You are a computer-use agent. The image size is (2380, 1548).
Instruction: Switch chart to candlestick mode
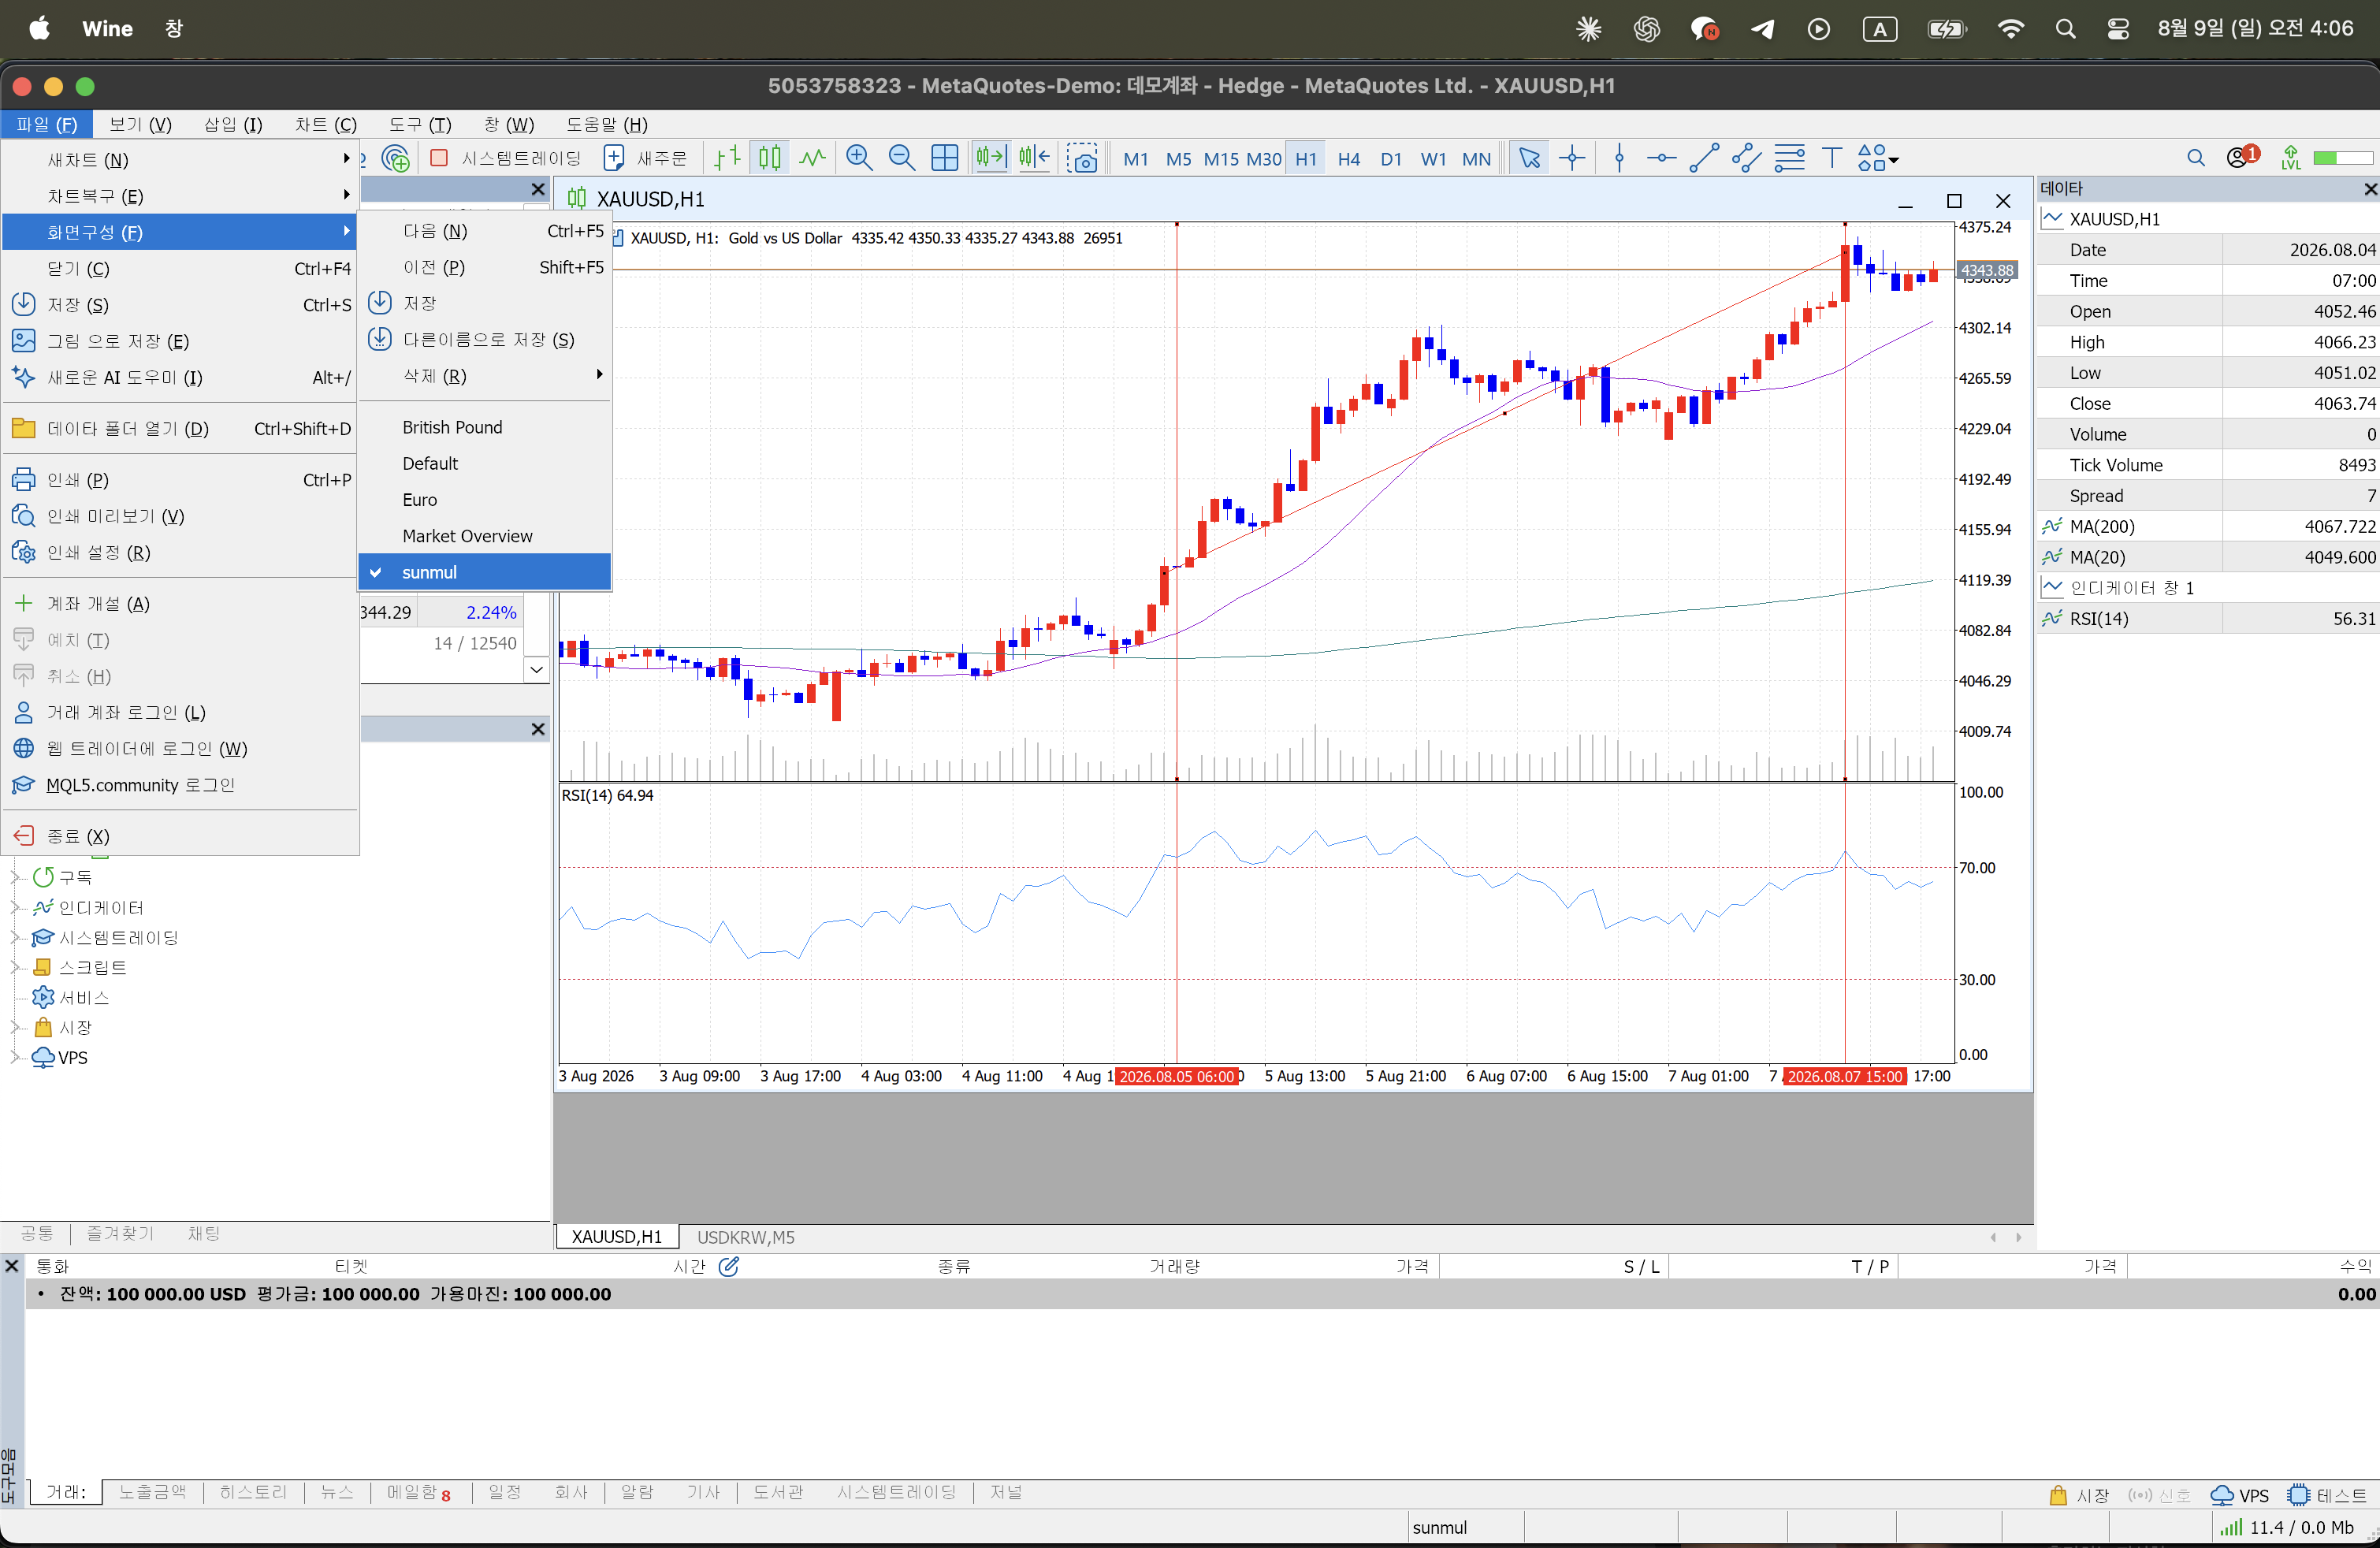(770, 158)
